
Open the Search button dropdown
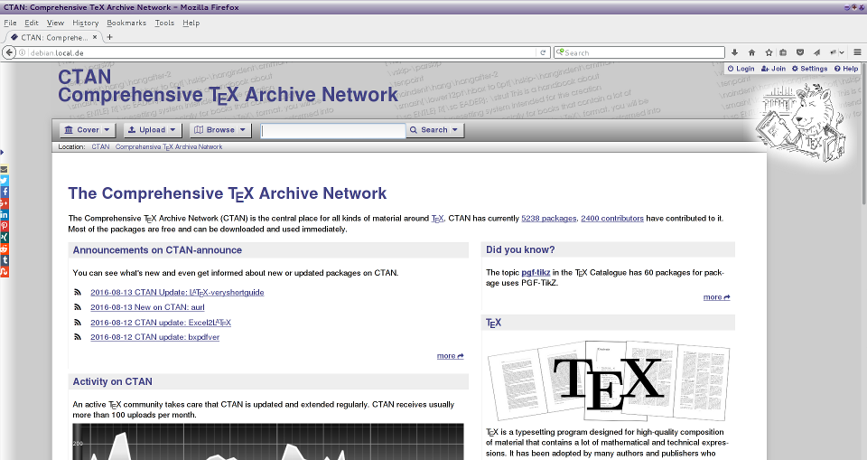click(x=455, y=129)
